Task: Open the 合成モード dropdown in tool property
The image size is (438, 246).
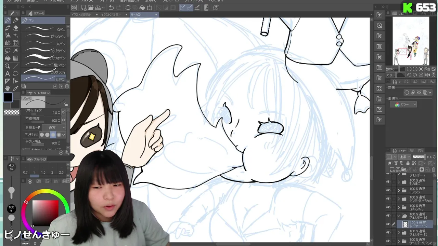Action: coord(54,127)
